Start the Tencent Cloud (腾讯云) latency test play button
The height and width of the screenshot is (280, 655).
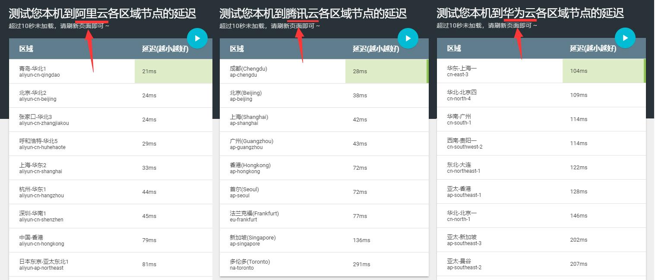click(x=408, y=38)
